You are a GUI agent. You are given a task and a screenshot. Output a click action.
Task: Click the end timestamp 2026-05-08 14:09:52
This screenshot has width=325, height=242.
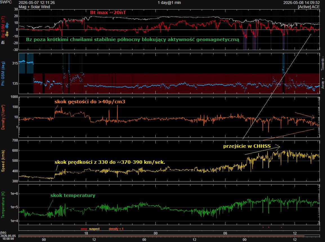tap(302, 3)
